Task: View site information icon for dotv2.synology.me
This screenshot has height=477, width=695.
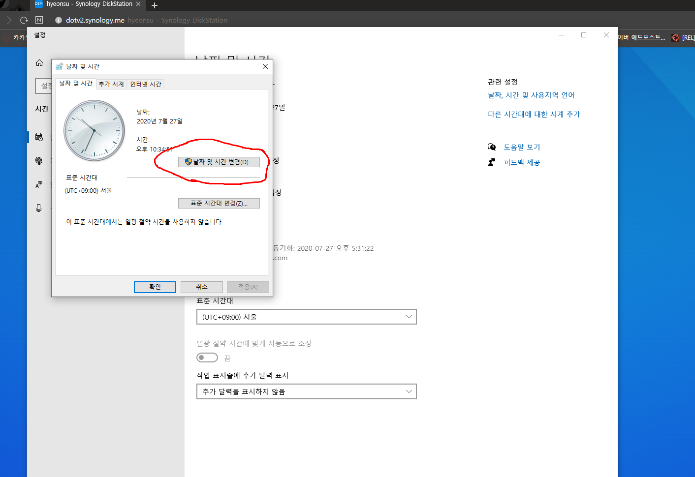Action: pyautogui.click(x=59, y=20)
